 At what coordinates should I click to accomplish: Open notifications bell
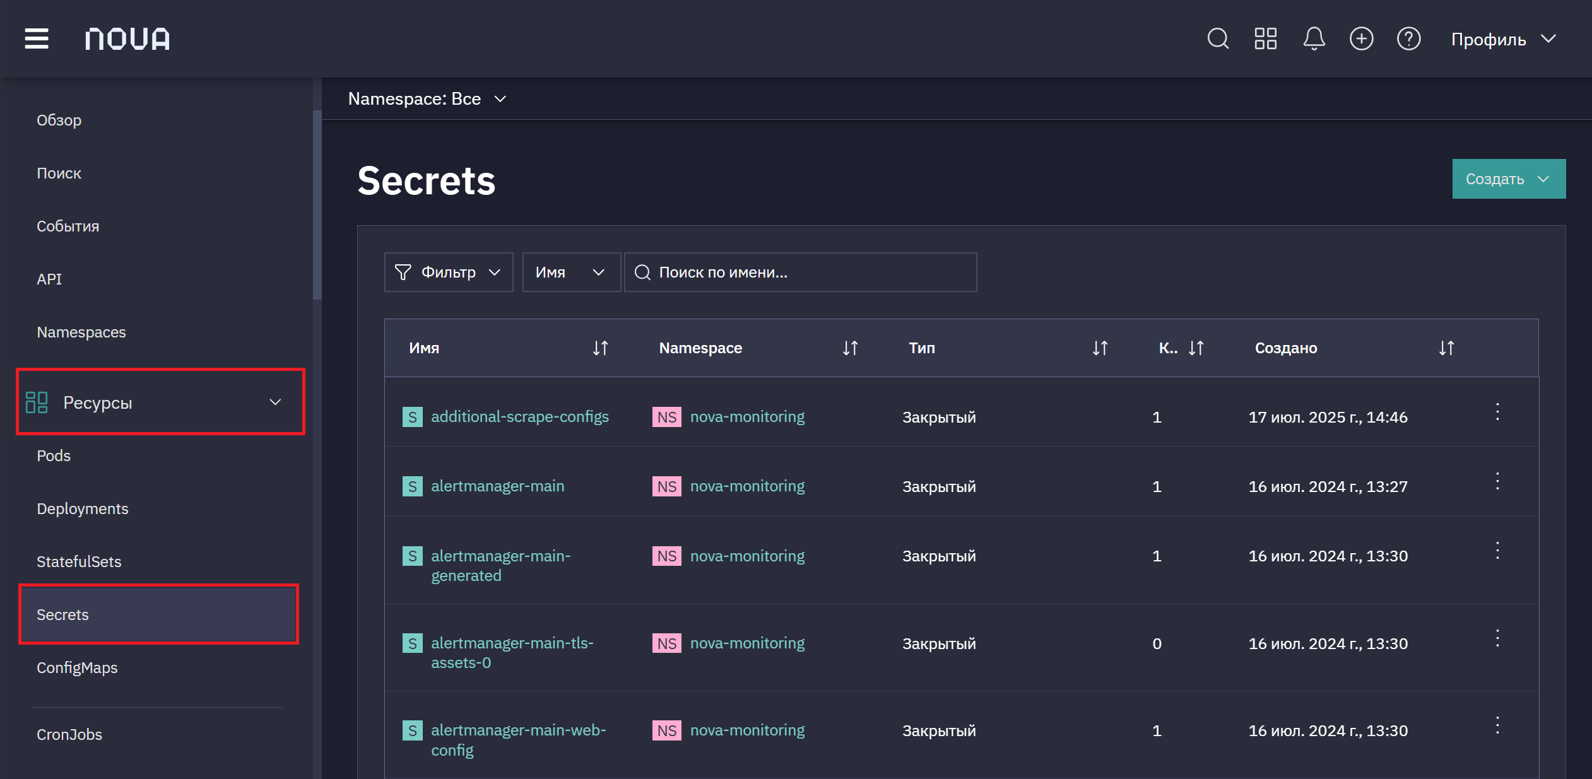[1314, 39]
